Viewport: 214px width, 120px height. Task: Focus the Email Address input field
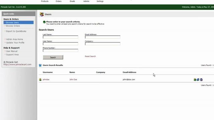coord(103,37)
